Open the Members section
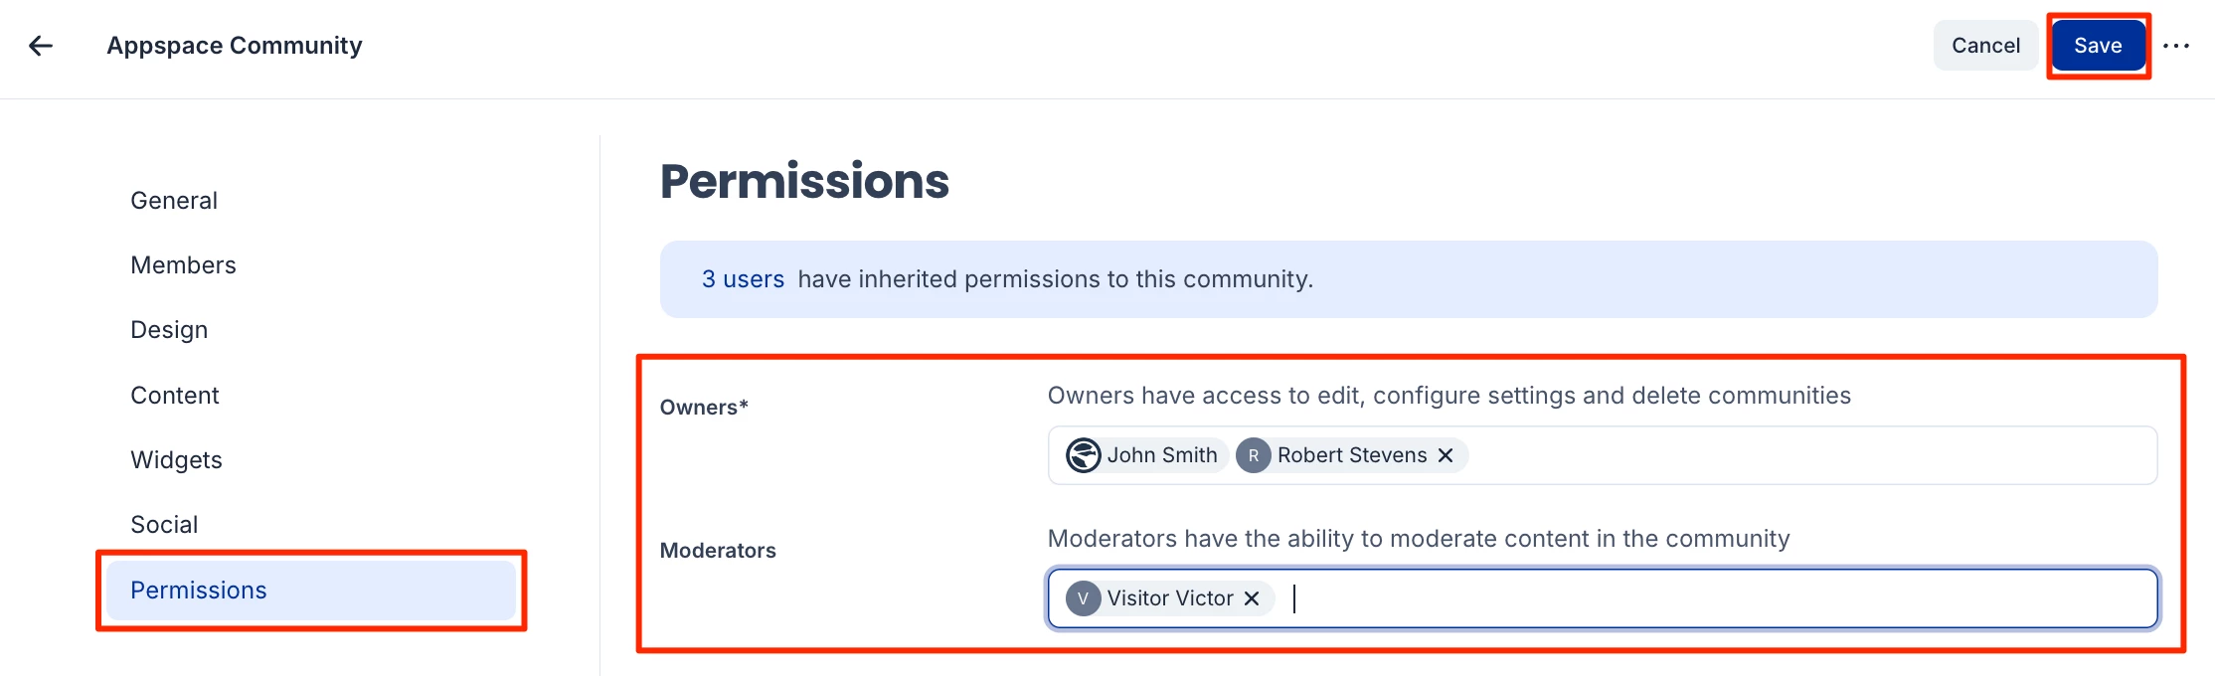 coord(183,265)
